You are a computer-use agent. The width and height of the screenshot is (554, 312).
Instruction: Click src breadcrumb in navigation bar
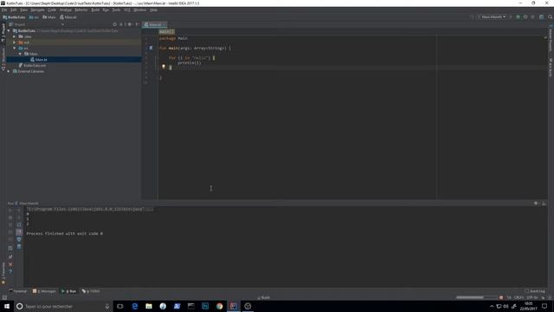[x=34, y=17]
